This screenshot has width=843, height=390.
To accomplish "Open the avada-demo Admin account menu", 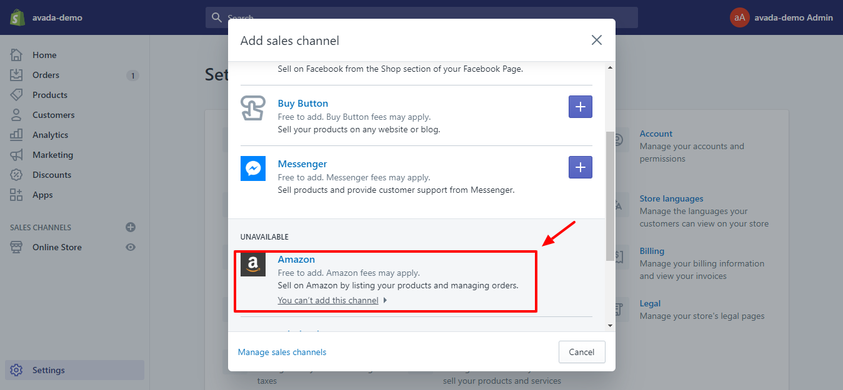I will point(781,17).
